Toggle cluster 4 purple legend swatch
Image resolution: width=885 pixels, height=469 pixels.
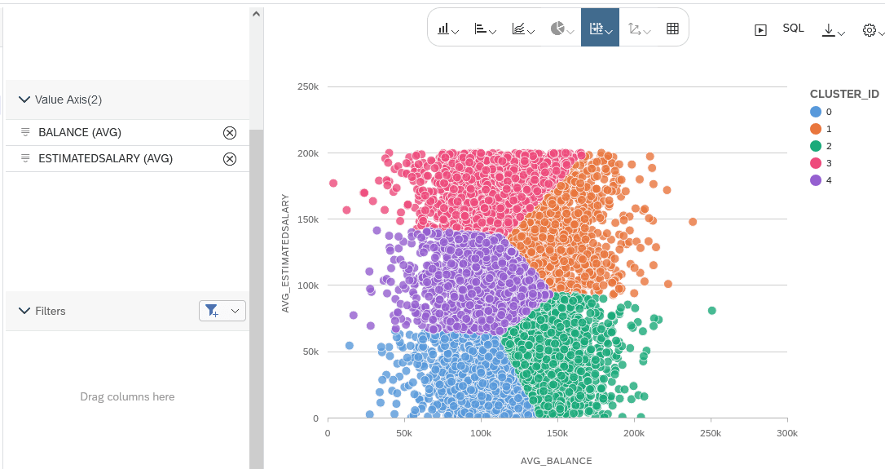tap(816, 180)
